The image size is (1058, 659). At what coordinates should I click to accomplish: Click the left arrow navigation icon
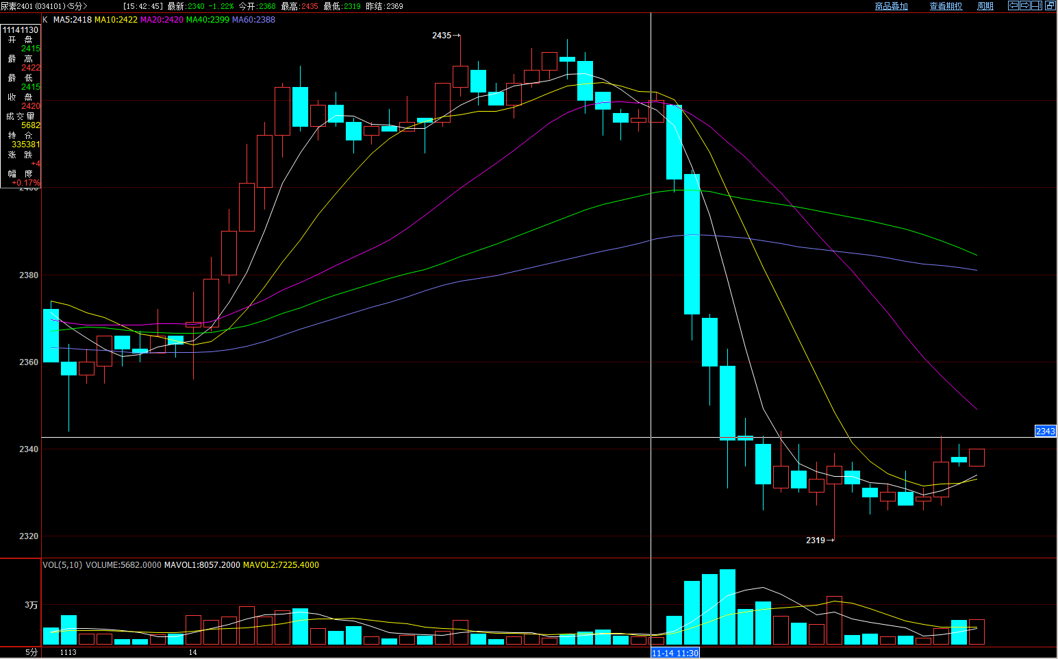(x=1013, y=5)
